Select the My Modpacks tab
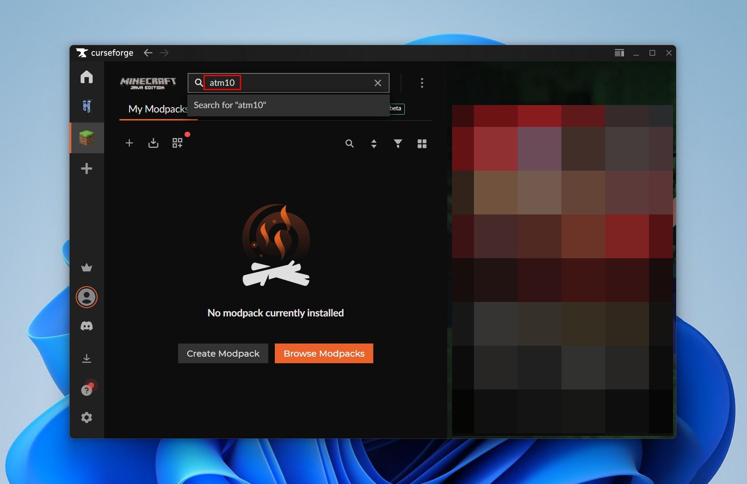 (158, 109)
